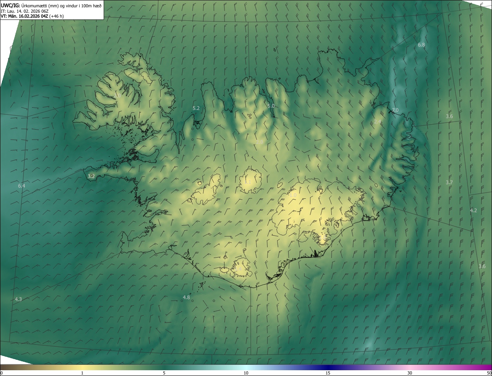492x376 pixels.
Task: Click the '1.0' label on the glacier
Action: point(293,195)
